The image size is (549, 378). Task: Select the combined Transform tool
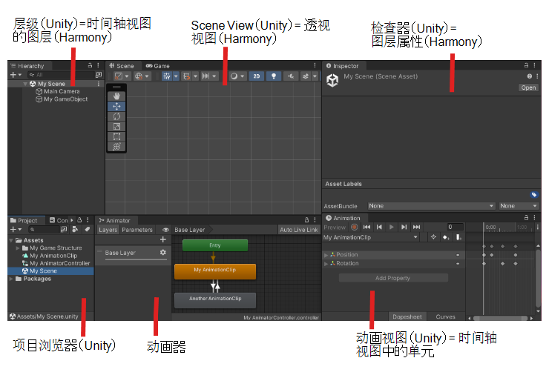(116, 147)
